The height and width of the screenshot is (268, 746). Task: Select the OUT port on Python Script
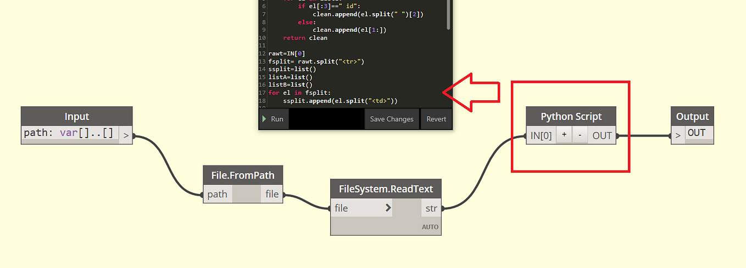tap(602, 135)
